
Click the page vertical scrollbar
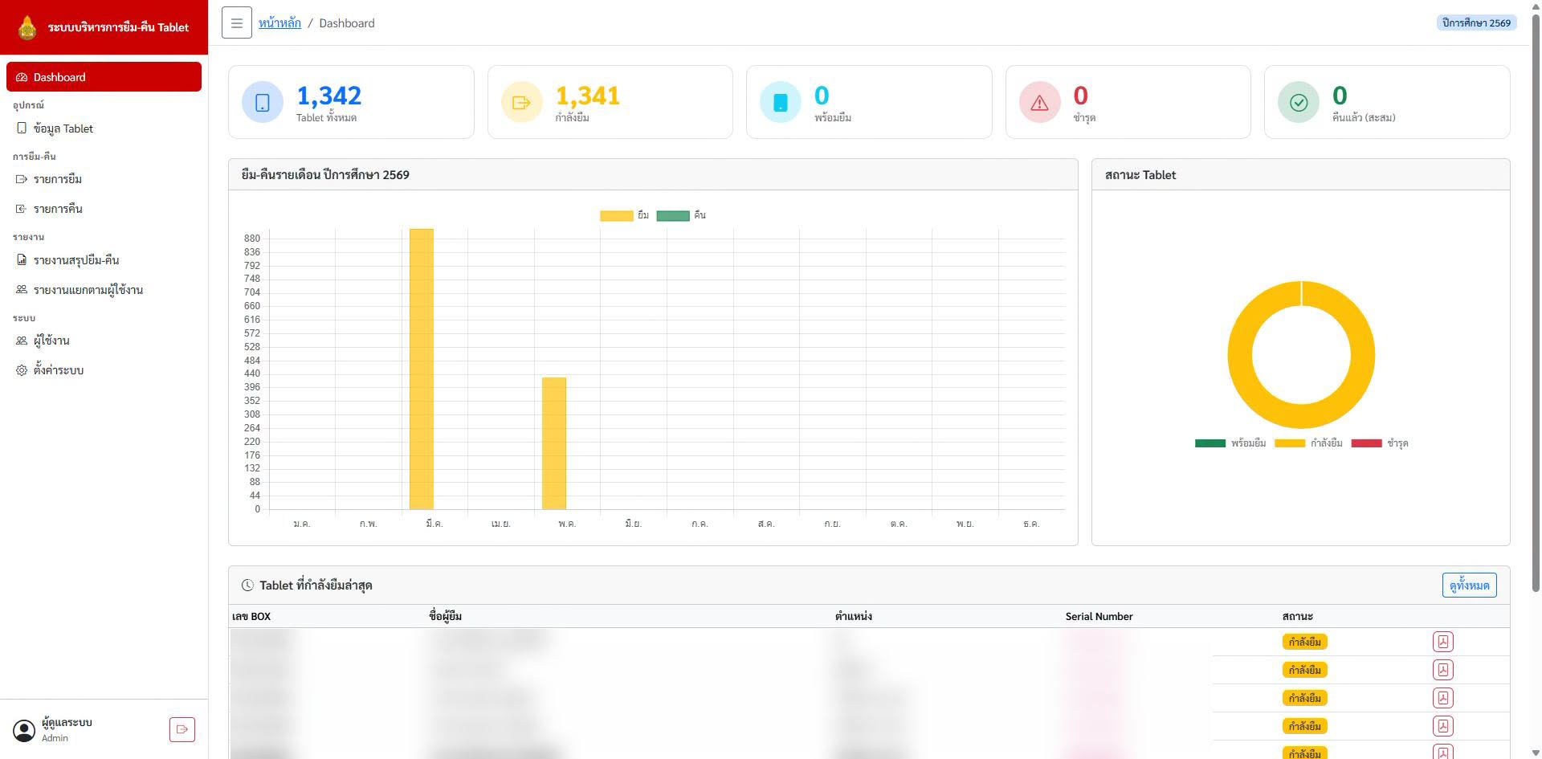1536,301
